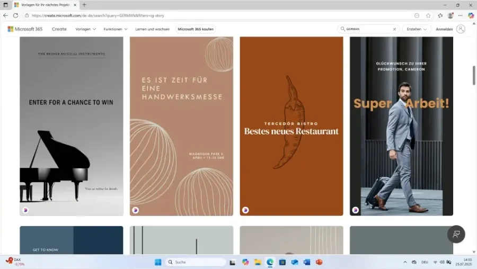Click Designer badge on Restaurant template
Viewport: 477px width, 269px height.
(245, 210)
